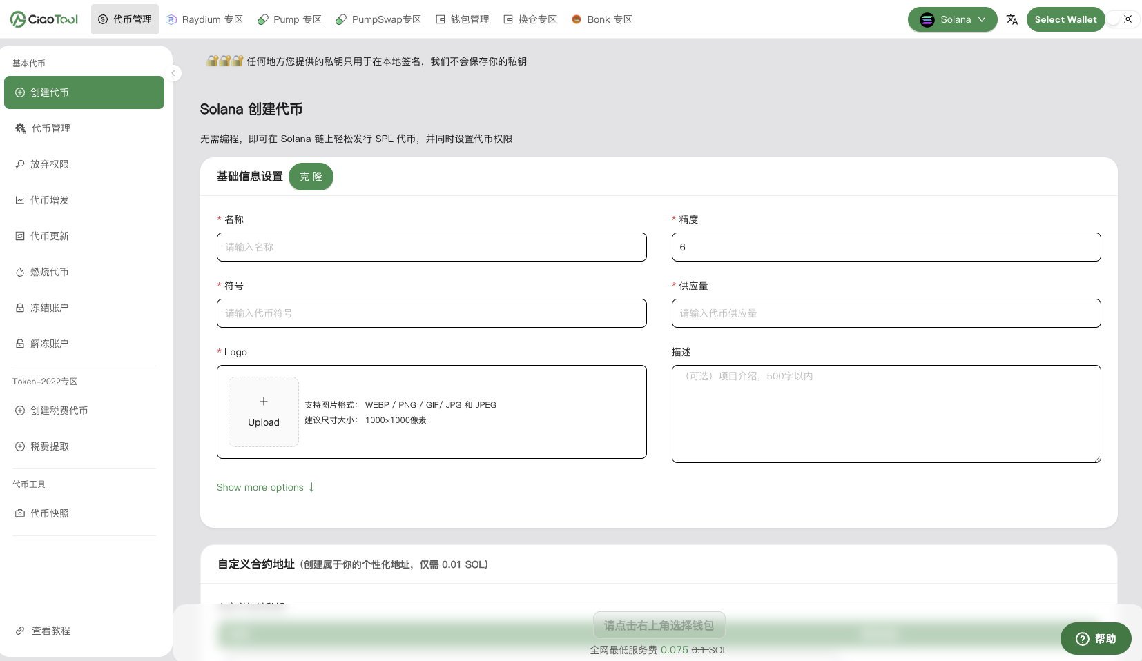Click the plus icon in Logo upload box
The height and width of the screenshot is (661, 1142).
pos(263,402)
